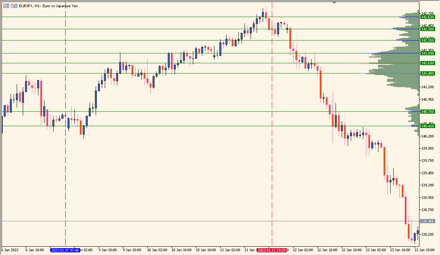Click the chart shift triangle marker at top

334,2
